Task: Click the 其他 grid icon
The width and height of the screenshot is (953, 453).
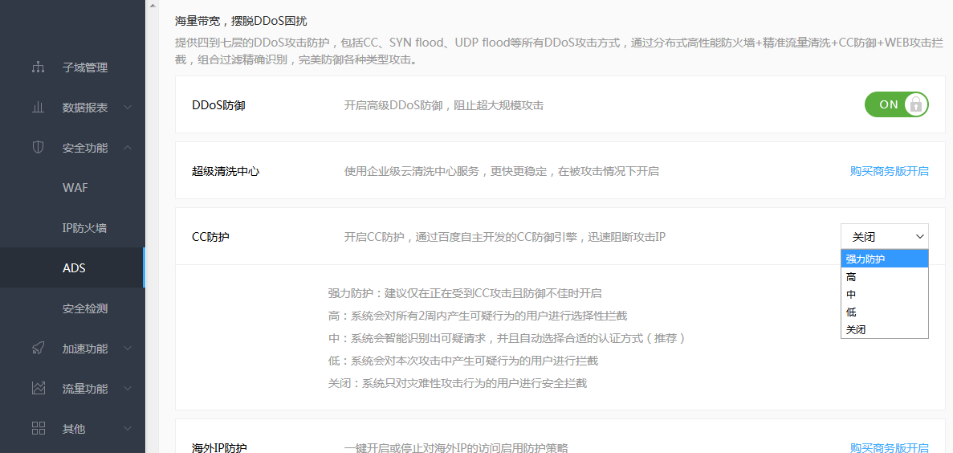Action: [38, 429]
